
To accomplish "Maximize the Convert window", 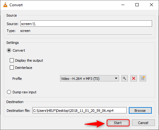I will [137, 5].
